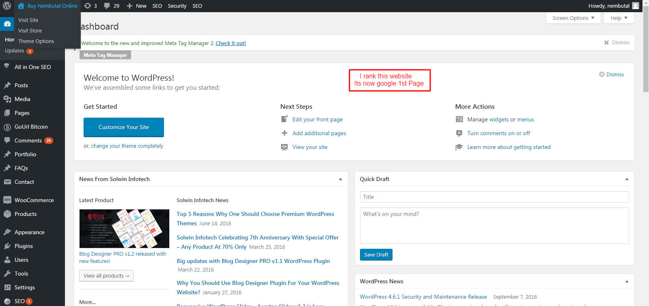Click the New plus icon in admin bar
This screenshot has height=306, width=649.
tap(129, 6)
